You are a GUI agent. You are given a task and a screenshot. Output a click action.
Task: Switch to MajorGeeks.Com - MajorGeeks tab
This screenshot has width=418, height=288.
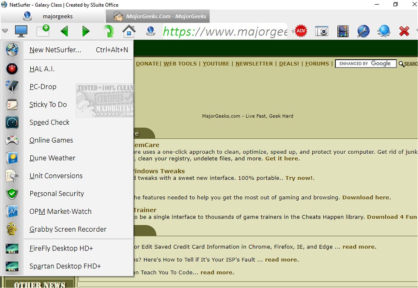pyautogui.click(x=157, y=16)
